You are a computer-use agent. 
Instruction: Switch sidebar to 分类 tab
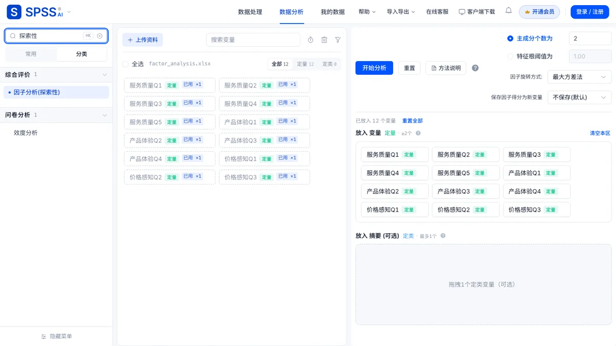pyautogui.click(x=82, y=54)
